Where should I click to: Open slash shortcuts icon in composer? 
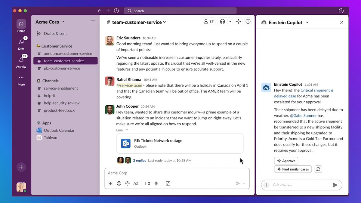pos(168,183)
